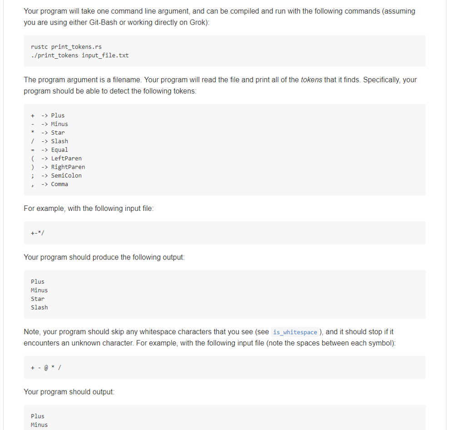The width and height of the screenshot is (465, 430).
Task: Click the italic word 'tokens' in paragraph
Action: (312, 80)
